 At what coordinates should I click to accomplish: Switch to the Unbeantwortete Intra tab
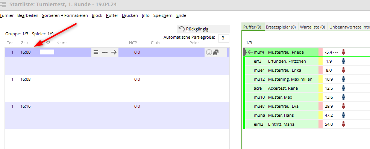349,27
